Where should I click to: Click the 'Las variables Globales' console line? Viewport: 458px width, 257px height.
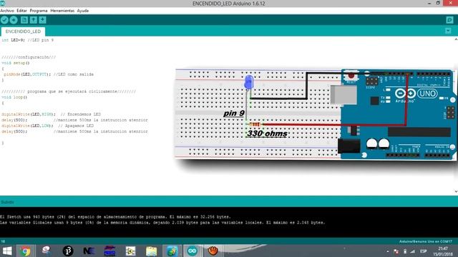pos(162,223)
